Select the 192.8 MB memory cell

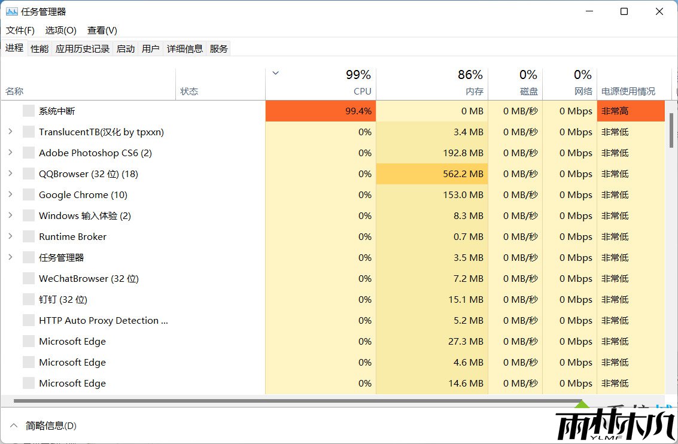[x=432, y=153]
